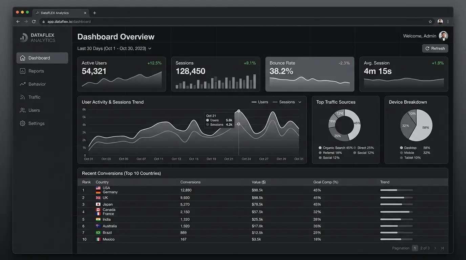Toggle the Sessions series in chart legend
Image resolution: width=466 pixels, height=260 pixels.
pos(284,102)
